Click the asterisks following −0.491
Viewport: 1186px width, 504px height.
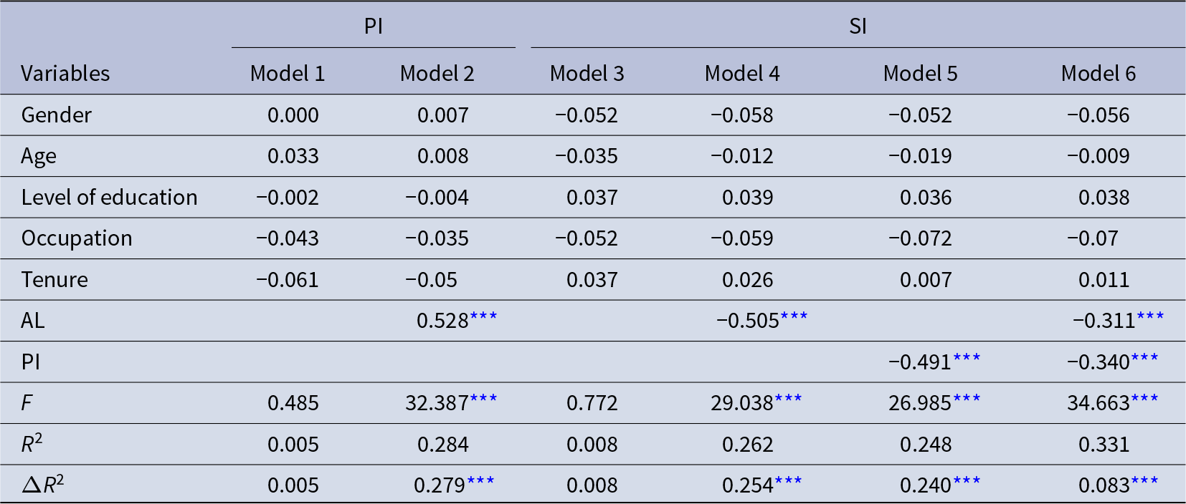[967, 359]
